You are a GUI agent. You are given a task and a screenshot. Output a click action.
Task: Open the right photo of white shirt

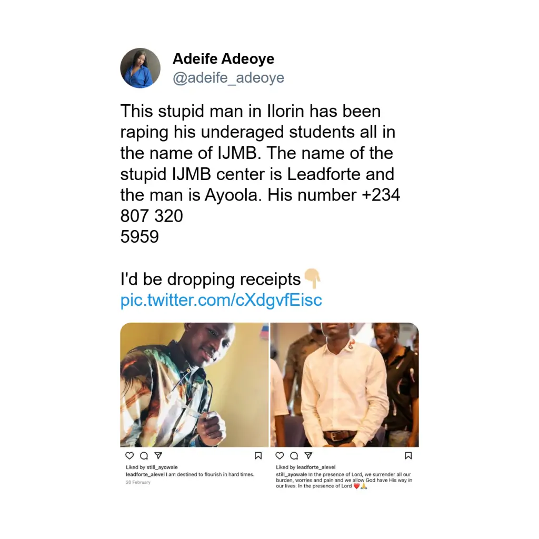344,385
